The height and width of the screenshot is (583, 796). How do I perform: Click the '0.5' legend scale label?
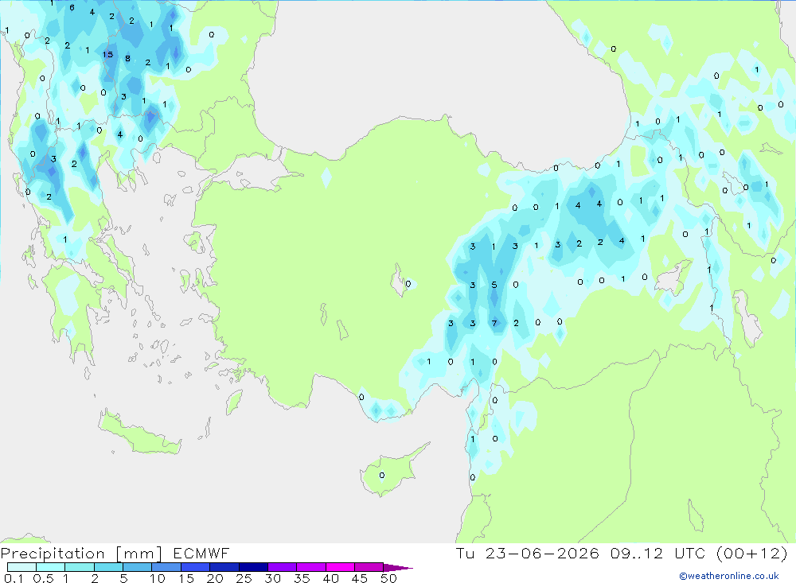pyautogui.click(x=43, y=578)
